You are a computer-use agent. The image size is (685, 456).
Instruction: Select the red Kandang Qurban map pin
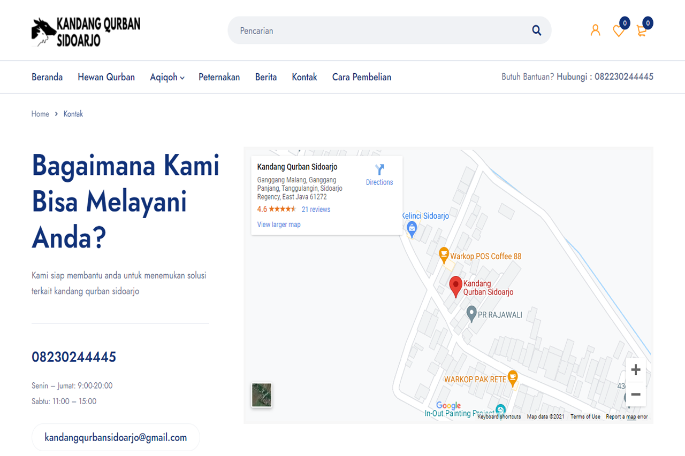point(455,285)
